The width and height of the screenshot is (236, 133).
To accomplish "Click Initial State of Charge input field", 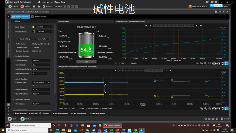I will 41,69.
